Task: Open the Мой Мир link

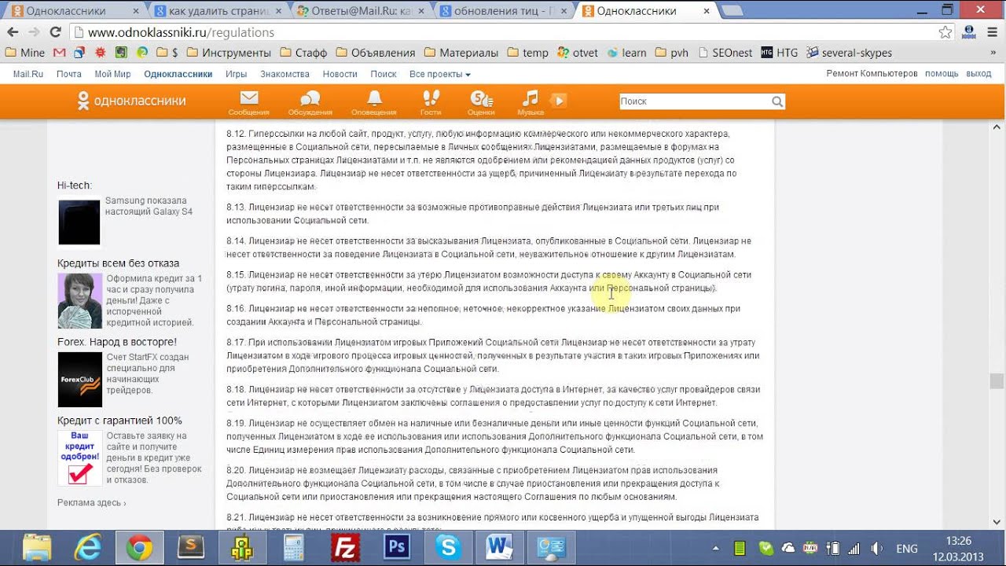Action: (112, 74)
